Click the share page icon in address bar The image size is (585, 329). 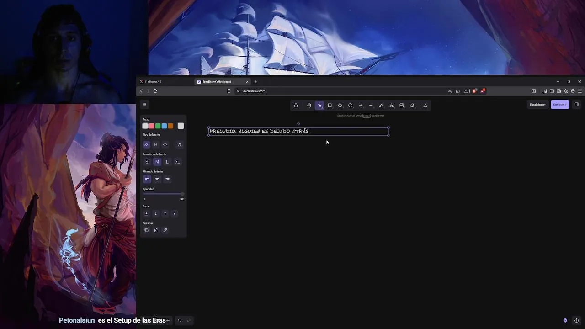[x=466, y=91]
